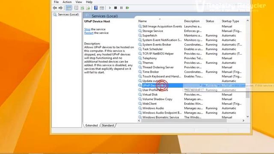
Task: Open the File menu
Action: (x=56, y=2)
